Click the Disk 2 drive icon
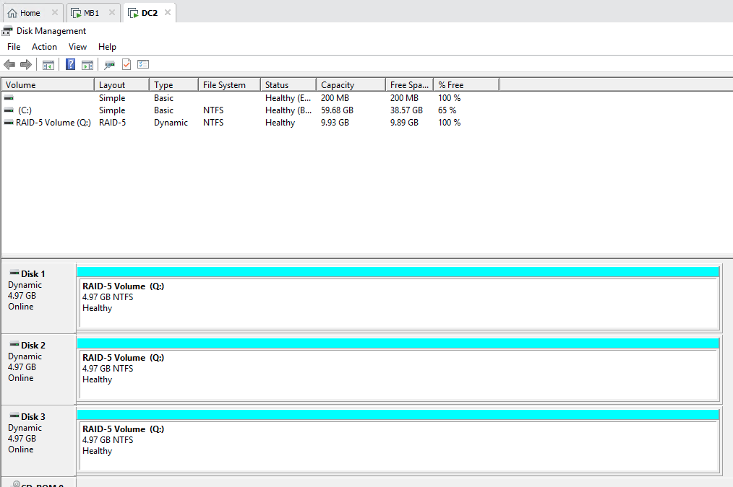This screenshot has height=487, width=733. click(x=14, y=344)
